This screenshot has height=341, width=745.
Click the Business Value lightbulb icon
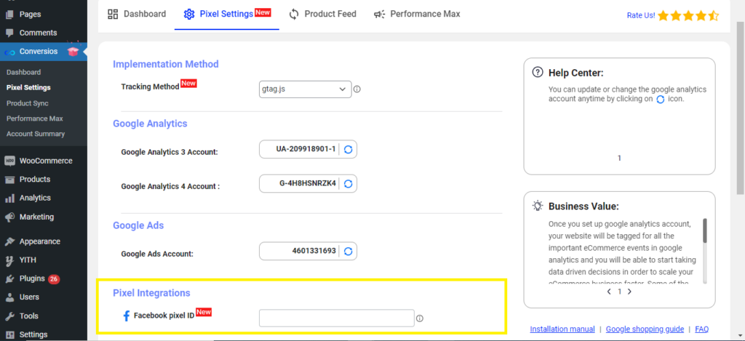coord(538,206)
